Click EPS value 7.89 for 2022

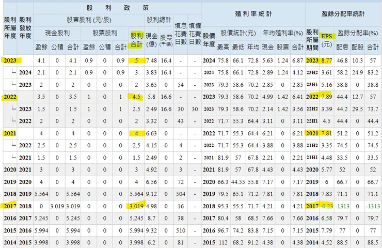[327, 97]
